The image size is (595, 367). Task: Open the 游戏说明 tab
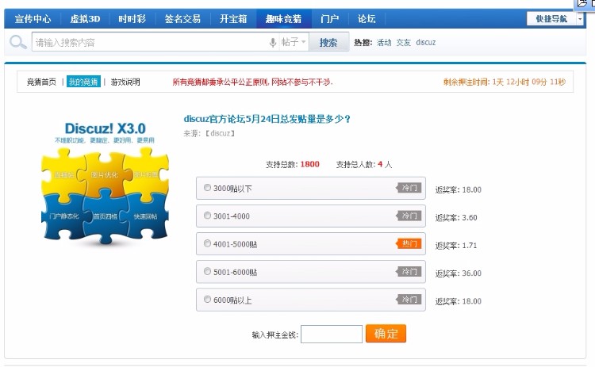pyautogui.click(x=125, y=82)
